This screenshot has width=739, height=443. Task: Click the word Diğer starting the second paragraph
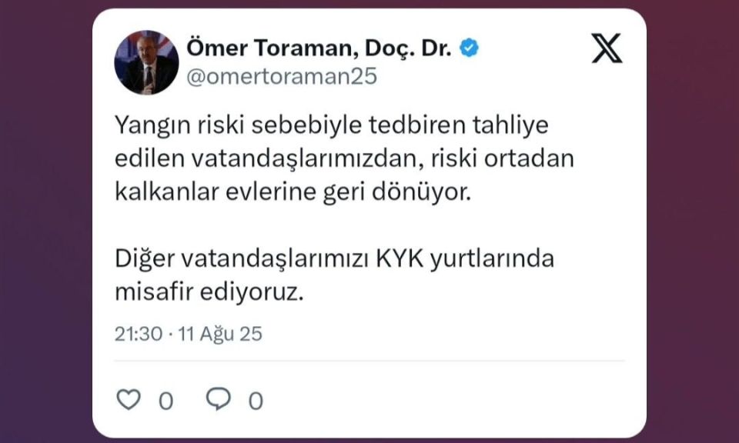tap(145, 259)
